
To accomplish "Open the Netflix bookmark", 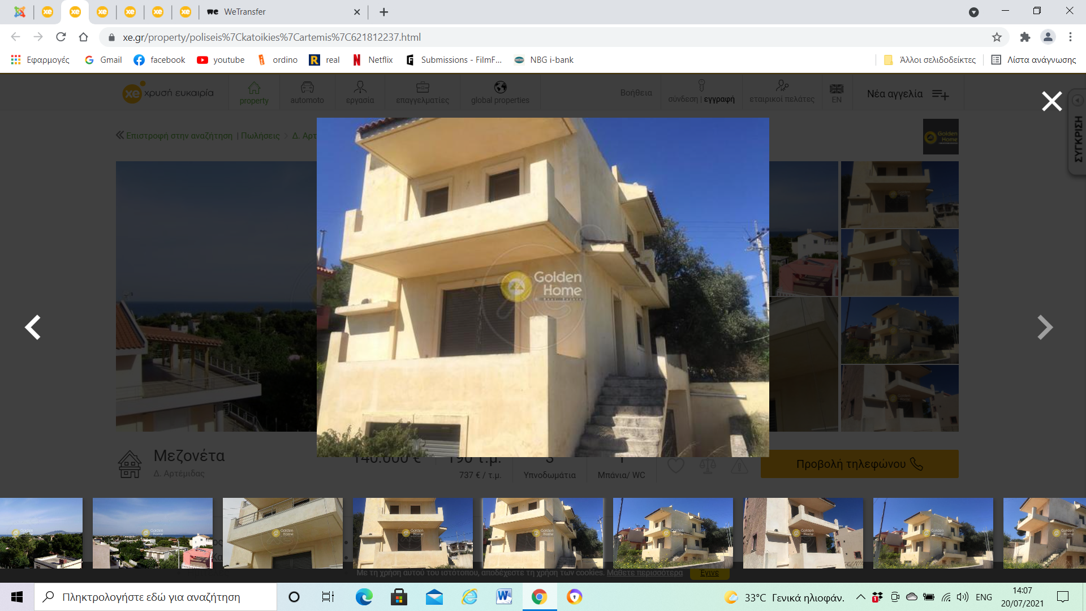I will 373,60.
